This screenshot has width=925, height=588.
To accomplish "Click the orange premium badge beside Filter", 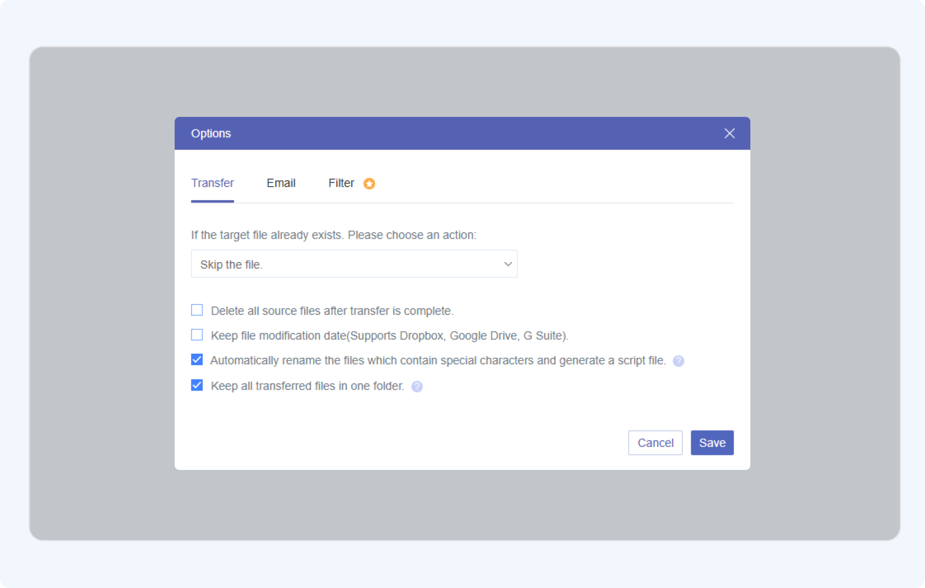I will (369, 184).
